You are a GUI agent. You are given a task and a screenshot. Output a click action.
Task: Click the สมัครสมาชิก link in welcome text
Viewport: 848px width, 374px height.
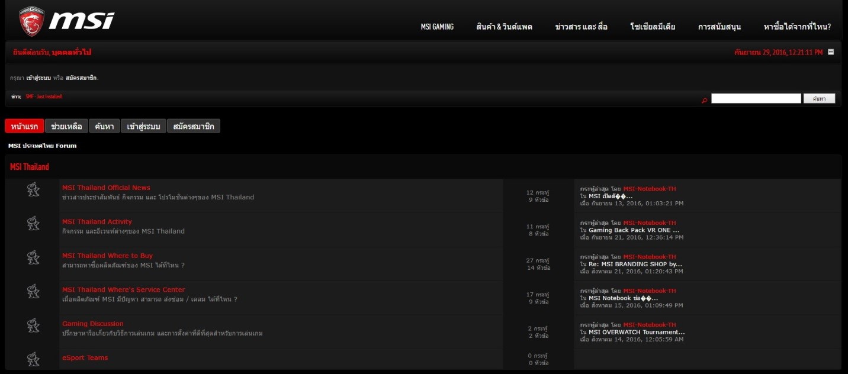(x=81, y=78)
